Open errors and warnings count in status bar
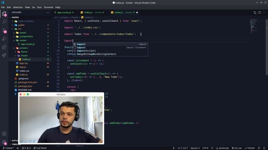 tap(26, 148)
